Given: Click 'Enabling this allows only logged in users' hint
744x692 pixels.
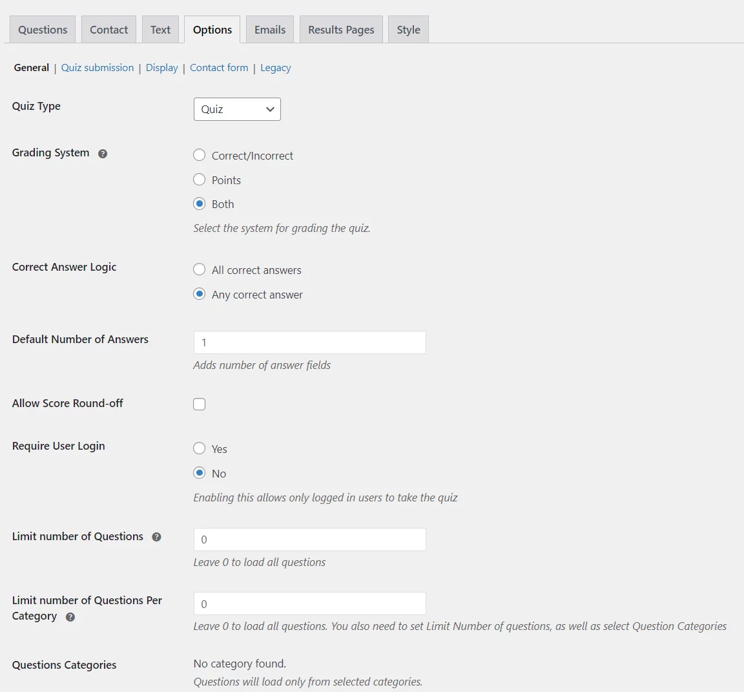Looking at the screenshot, I should coord(325,498).
